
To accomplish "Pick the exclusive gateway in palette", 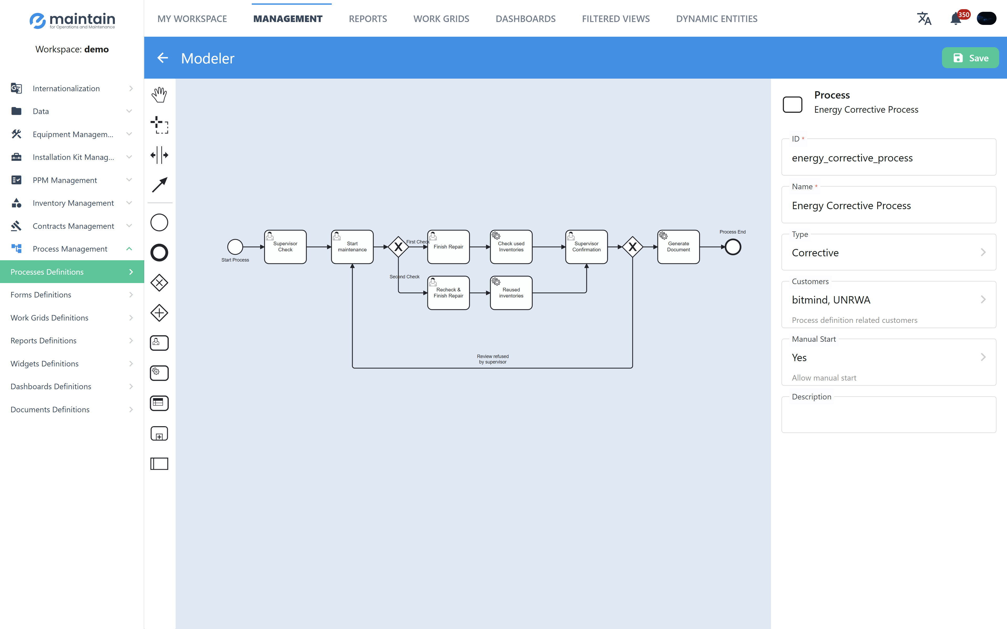I will coord(159,283).
